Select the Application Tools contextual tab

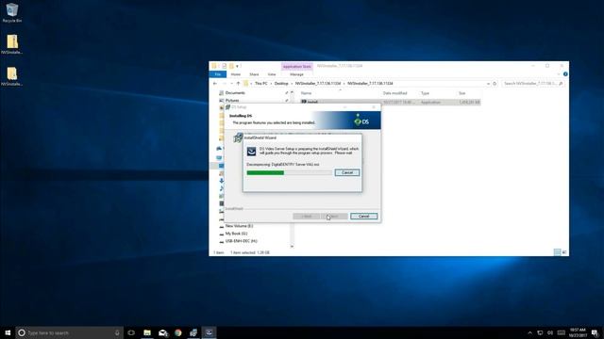[x=296, y=67]
